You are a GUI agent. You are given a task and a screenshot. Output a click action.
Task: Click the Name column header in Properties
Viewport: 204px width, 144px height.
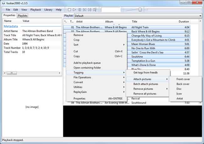click(x=12, y=21)
